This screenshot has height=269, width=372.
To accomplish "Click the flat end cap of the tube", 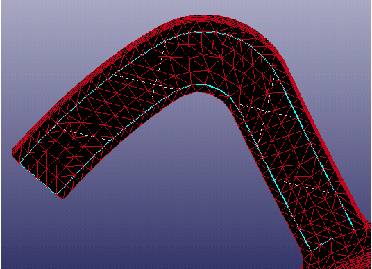I will [38, 174].
